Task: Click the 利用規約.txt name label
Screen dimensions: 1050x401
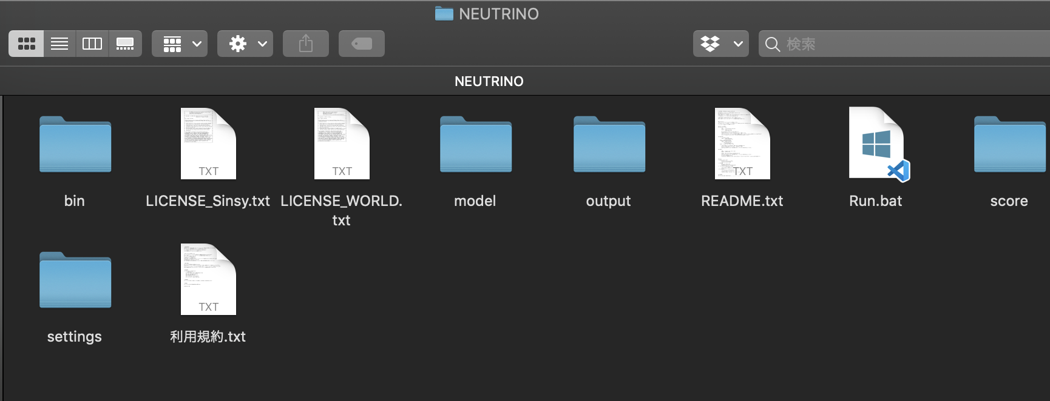Action: [208, 337]
